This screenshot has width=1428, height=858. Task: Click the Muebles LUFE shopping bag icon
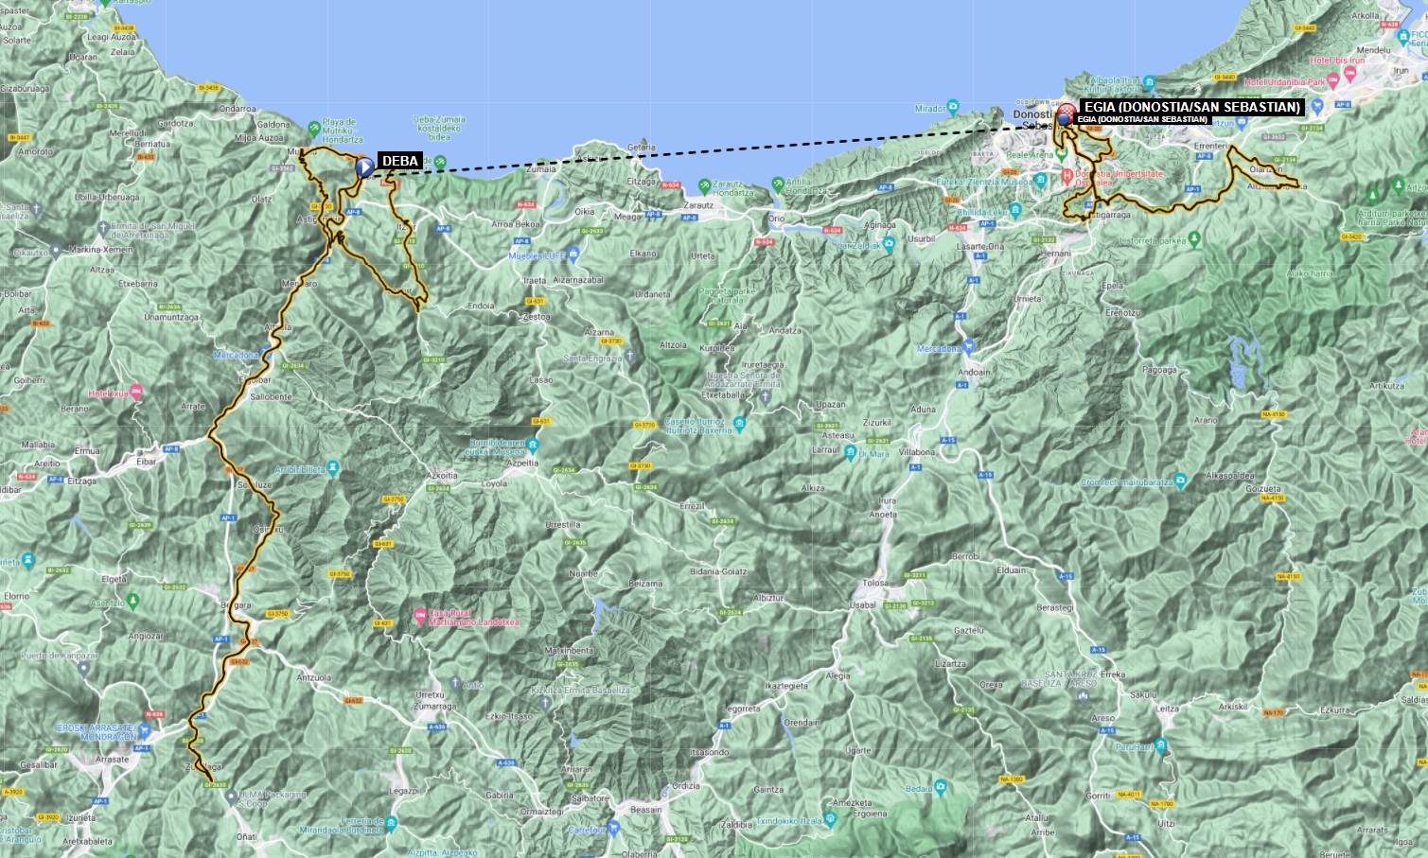[x=573, y=255]
